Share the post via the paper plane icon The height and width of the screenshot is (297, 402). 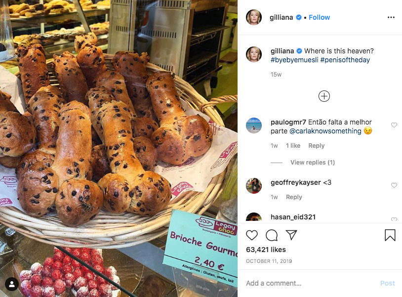[x=291, y=235]
